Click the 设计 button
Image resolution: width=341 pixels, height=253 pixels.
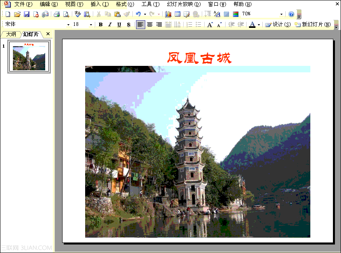(x=278, y=25)
